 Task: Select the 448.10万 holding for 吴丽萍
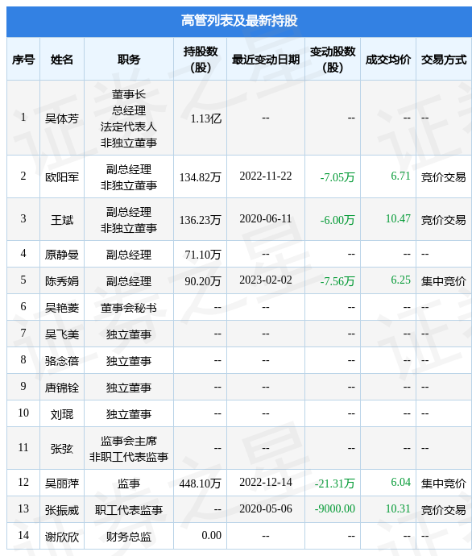point(201,483)
